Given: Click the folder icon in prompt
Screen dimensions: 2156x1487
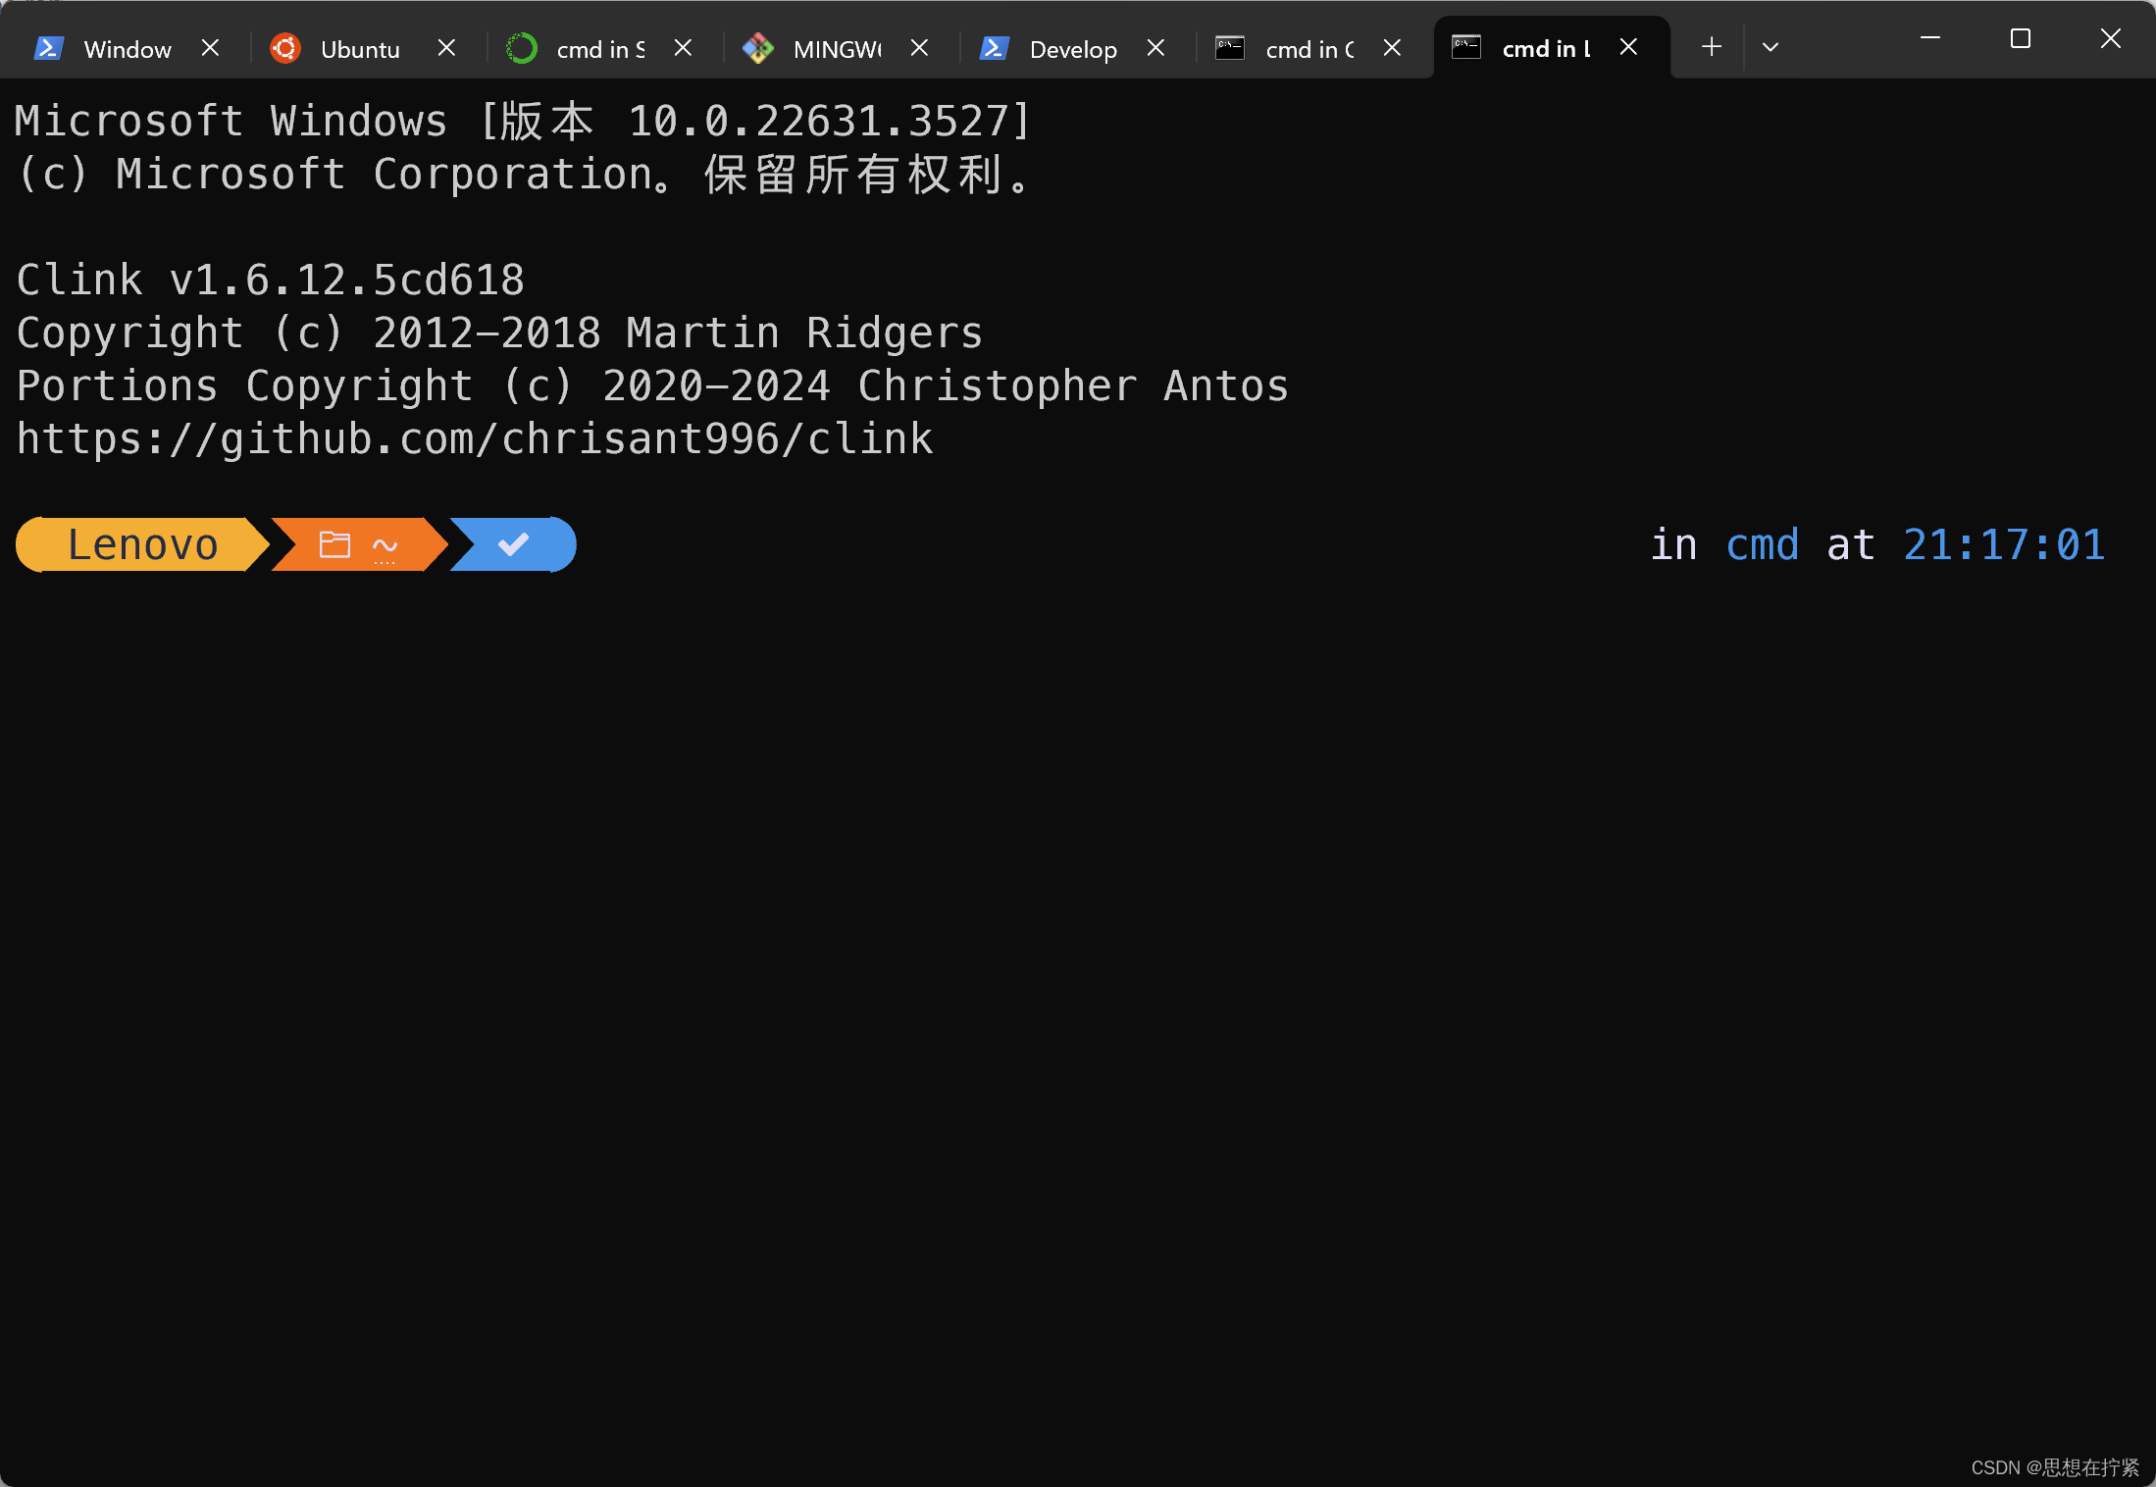Looking at the screenshot, I should [334, 544].
